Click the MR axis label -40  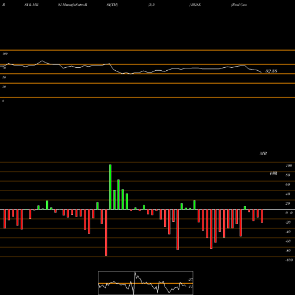(288, 232)
